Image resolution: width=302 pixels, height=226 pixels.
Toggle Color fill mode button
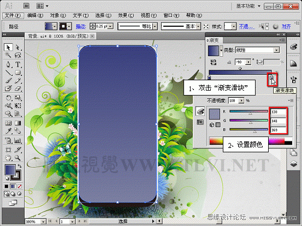7,186
